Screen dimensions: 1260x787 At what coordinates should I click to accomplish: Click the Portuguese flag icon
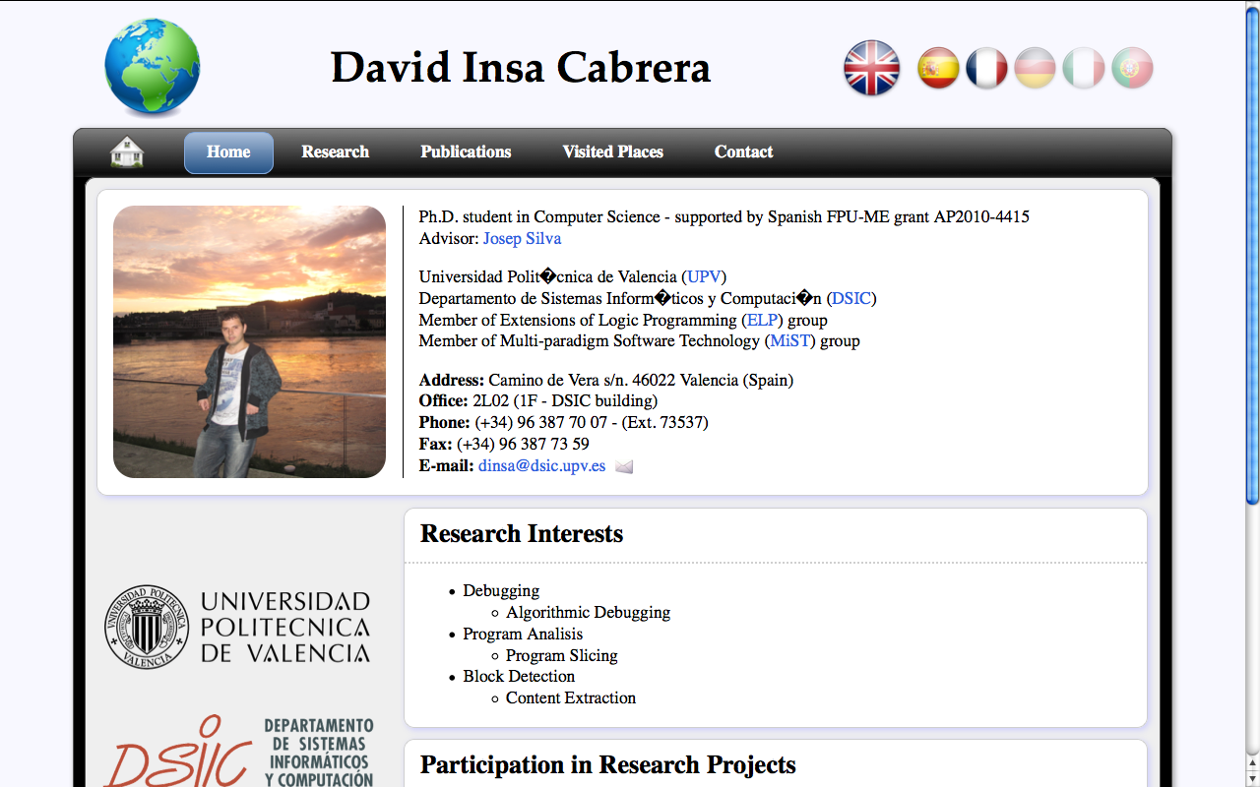(x=1132, y=69)
